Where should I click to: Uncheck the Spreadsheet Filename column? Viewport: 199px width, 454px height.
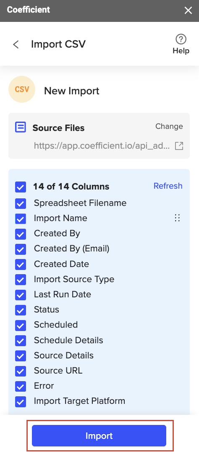coord(21,203)
